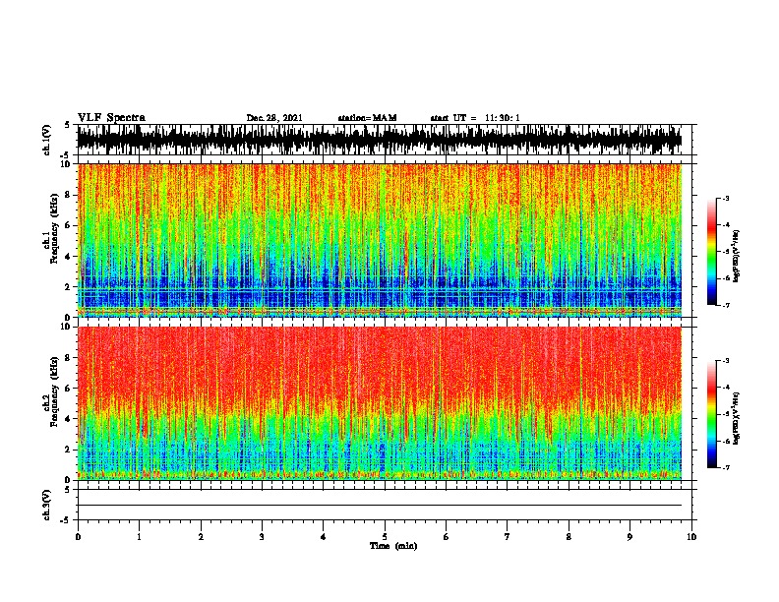The height and width of the screenshot is (602, 779).
Task: Click the -3 label on ch.2 color bar
Action: pos(725,361)
